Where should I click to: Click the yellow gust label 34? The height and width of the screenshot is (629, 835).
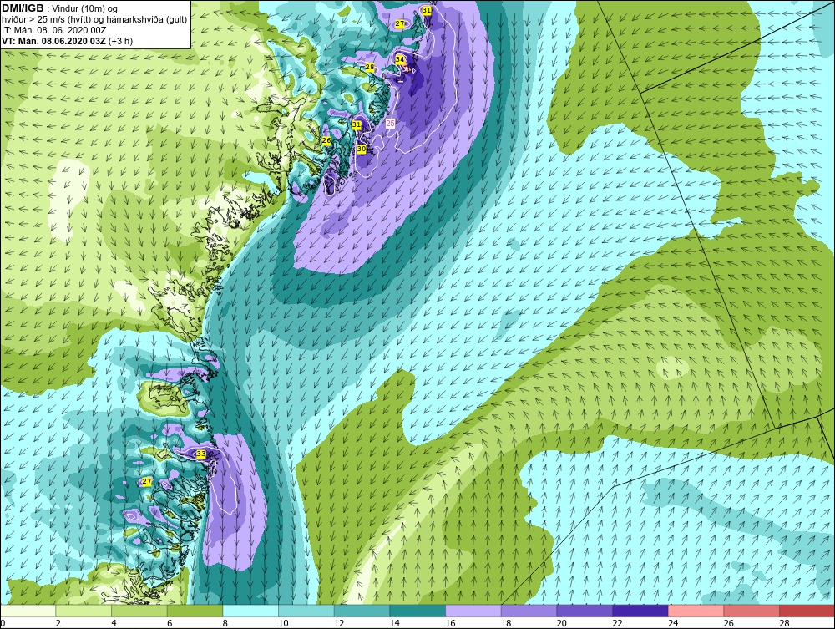(400, 59)
